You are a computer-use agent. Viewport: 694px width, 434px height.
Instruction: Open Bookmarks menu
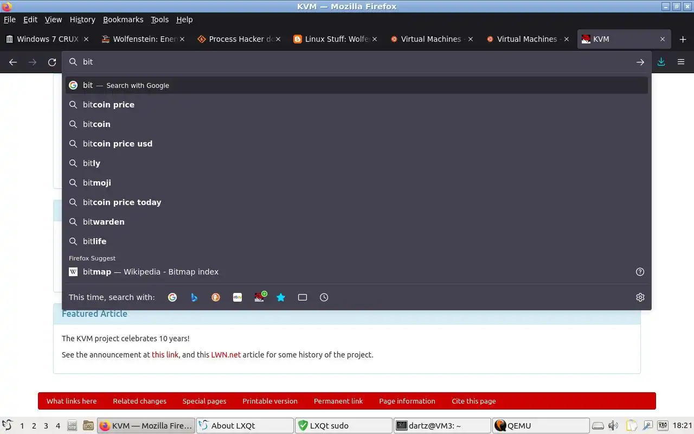click(123, 20)
